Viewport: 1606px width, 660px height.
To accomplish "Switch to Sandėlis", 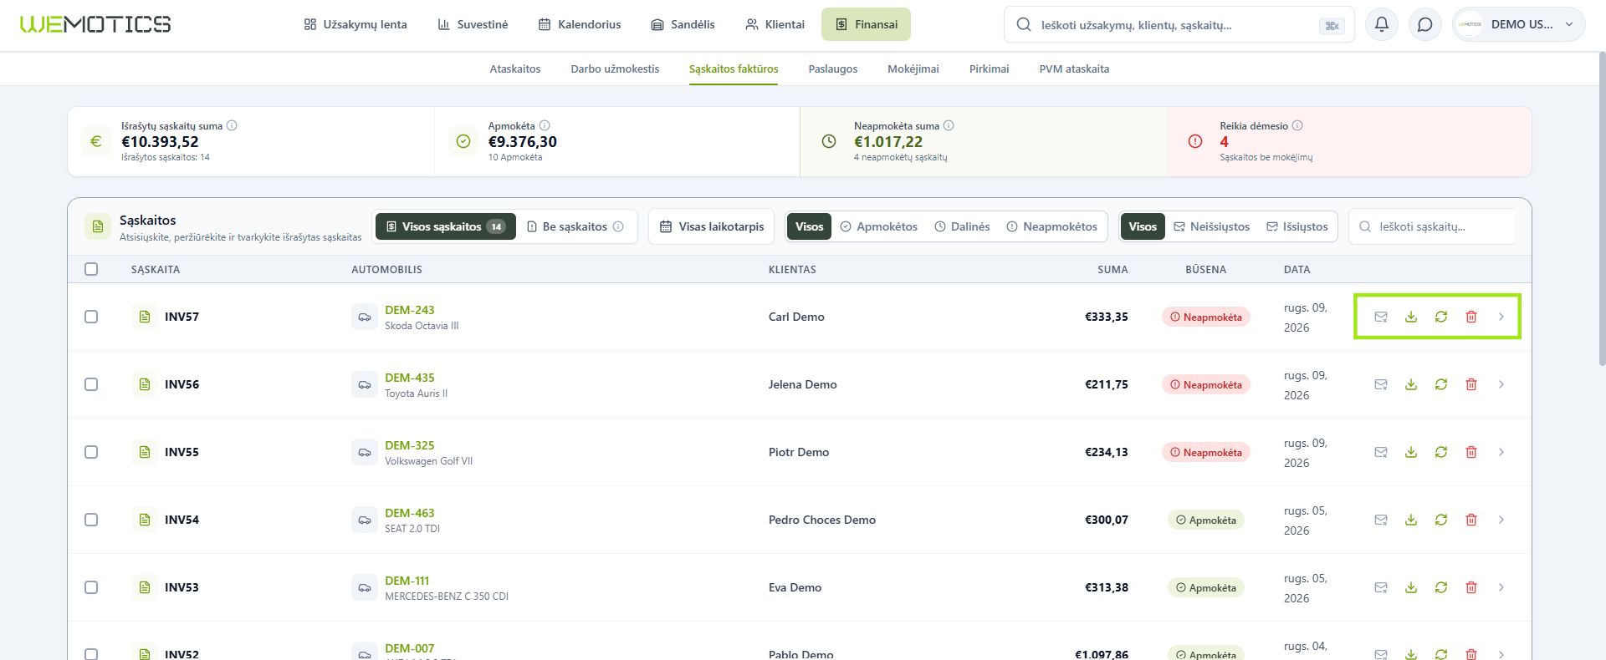I will [x=683, y=24].
